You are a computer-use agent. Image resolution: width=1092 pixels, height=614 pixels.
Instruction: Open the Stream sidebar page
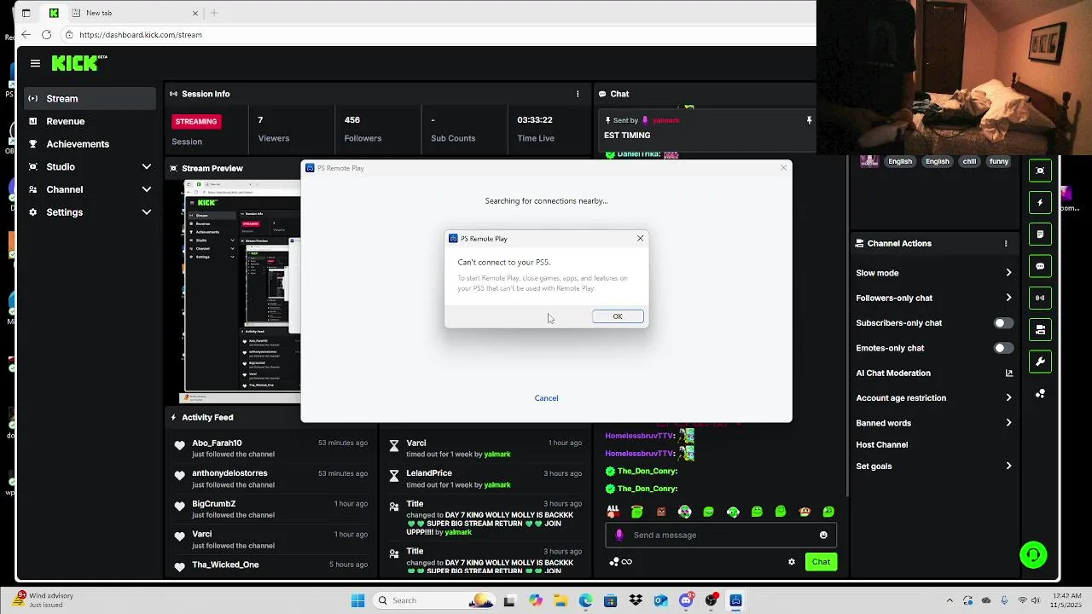tap(90, 98)
